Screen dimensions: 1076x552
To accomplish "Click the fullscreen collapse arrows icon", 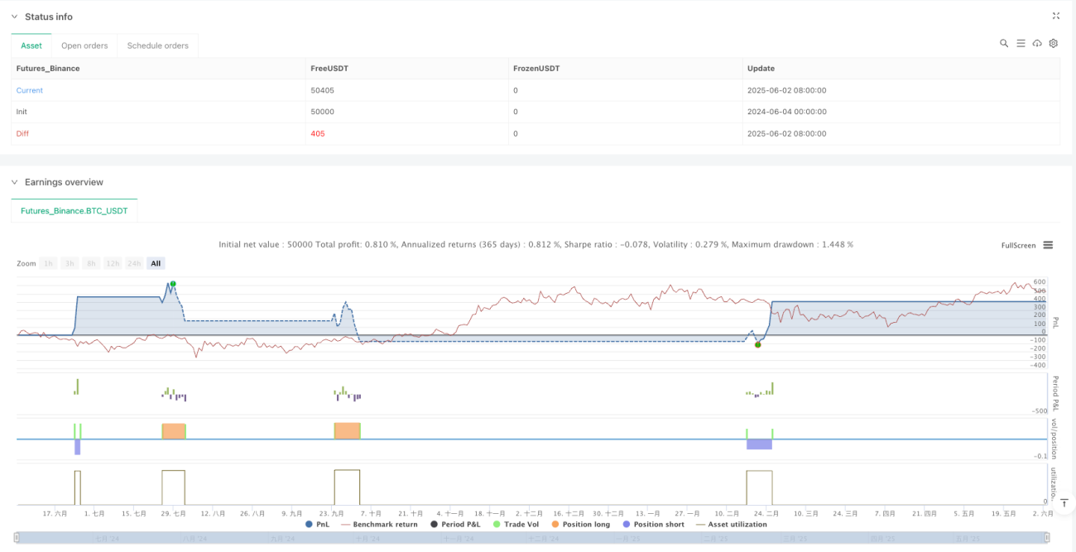I will (x=1056, y=16).
